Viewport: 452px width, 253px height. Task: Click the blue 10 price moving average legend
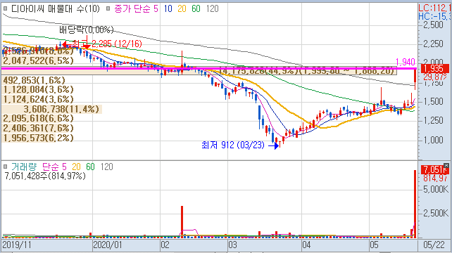168,8
